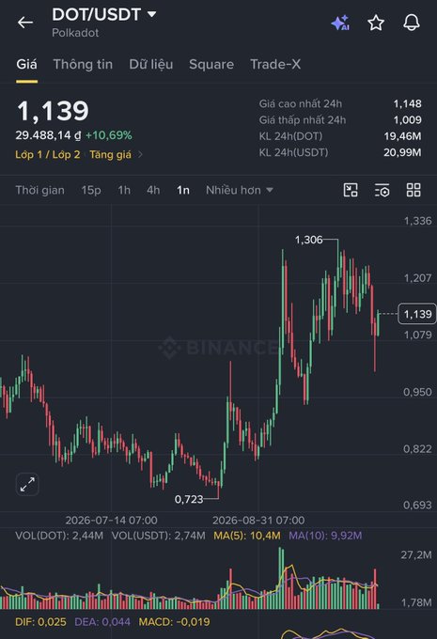This screenshot has width=437, height=639.
Task: Tap the 0,693 price axis label
Action: (417, 506)
